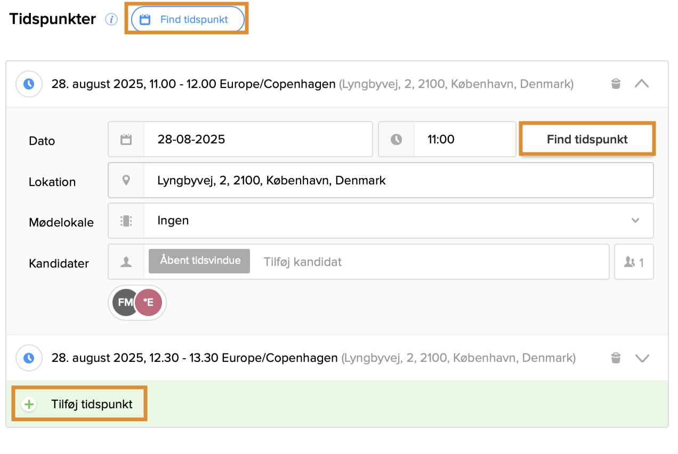Click the clock icon beside 11:00
The image size is (678, 454).
(x=396, y=140)
